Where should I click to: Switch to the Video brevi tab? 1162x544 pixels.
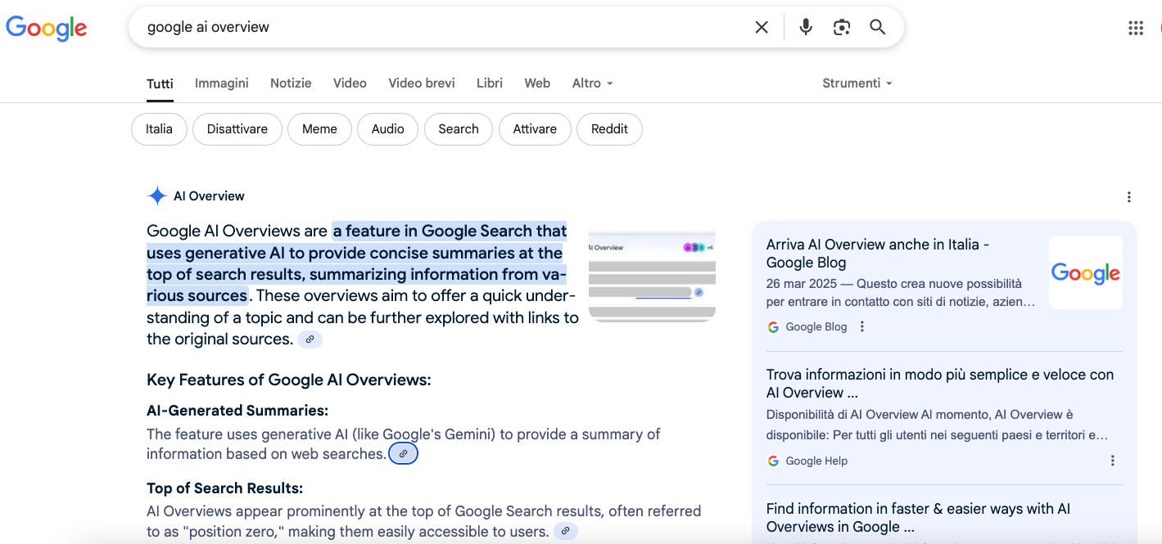tap(422, 83)
